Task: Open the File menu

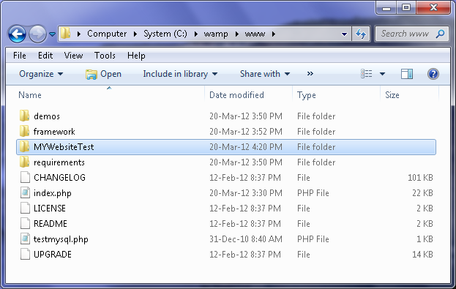Action: [x=20, y=56]
